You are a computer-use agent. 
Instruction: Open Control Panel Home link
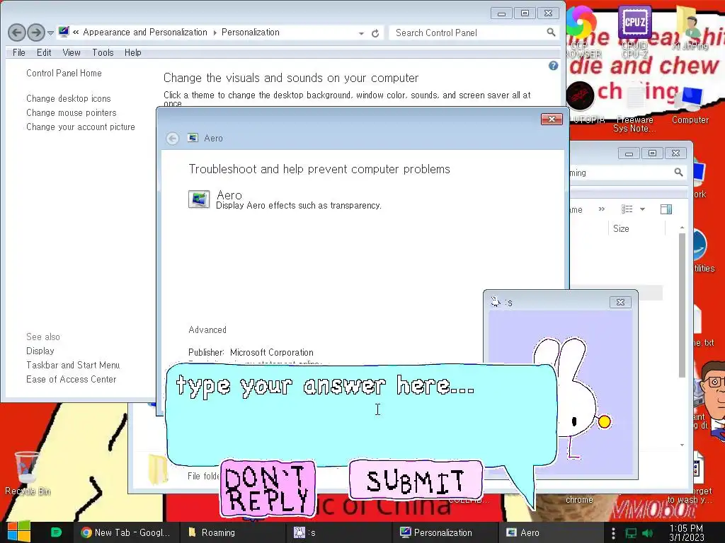(x=64, y=73)
